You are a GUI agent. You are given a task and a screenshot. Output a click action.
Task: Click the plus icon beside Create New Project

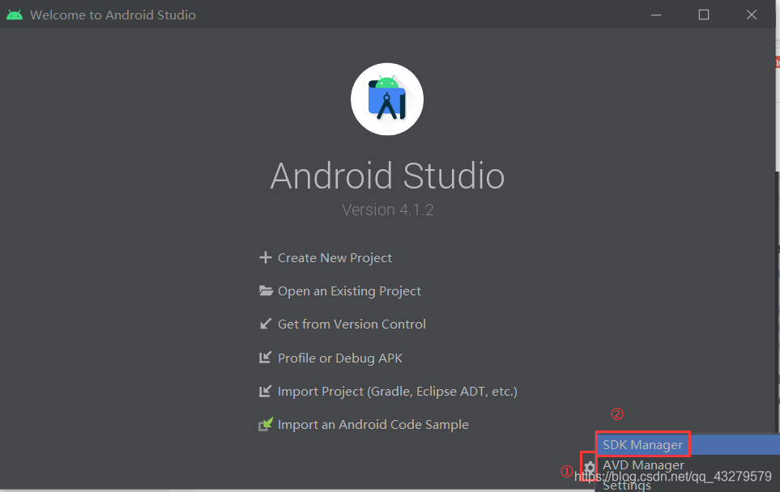266,257
